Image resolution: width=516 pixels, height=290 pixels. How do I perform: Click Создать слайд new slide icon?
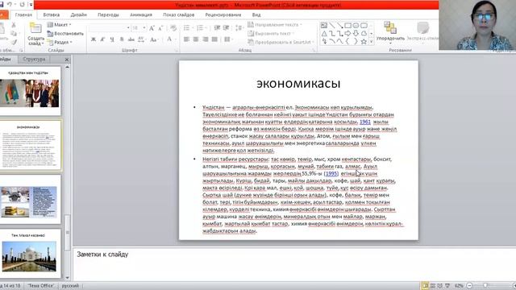coord(35,29)
